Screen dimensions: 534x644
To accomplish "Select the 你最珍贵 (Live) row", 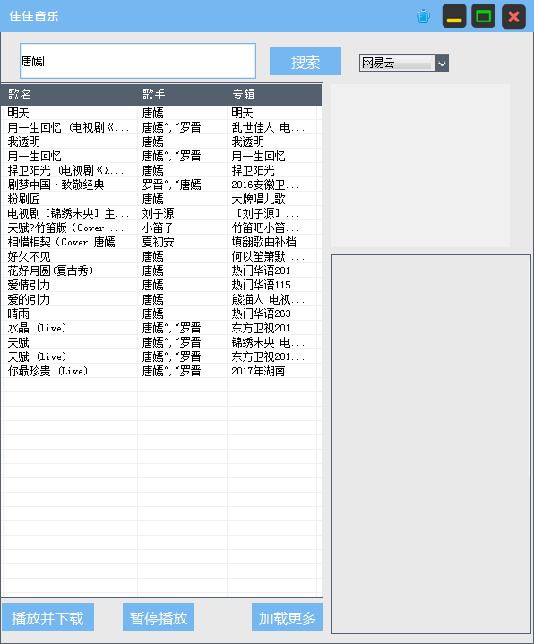I will 161,371.
